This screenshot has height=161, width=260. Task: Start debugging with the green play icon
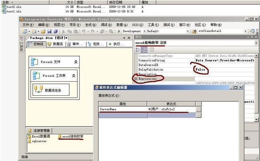119,31
